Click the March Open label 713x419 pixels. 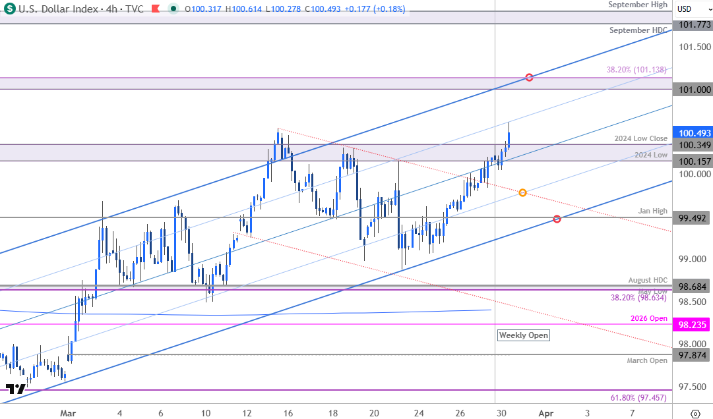tap(647, 360)
